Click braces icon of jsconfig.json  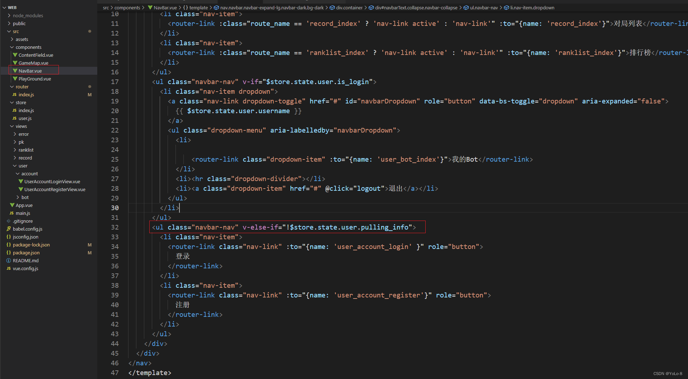click(9, 237)
